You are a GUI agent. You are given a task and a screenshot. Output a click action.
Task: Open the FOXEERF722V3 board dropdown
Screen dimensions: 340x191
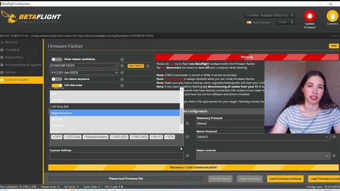pyautogui.click(x=84, y=66)
